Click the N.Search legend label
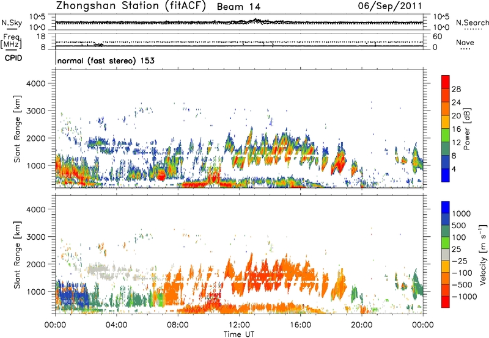This screenshot has height=338, width=489. [472, 23]
